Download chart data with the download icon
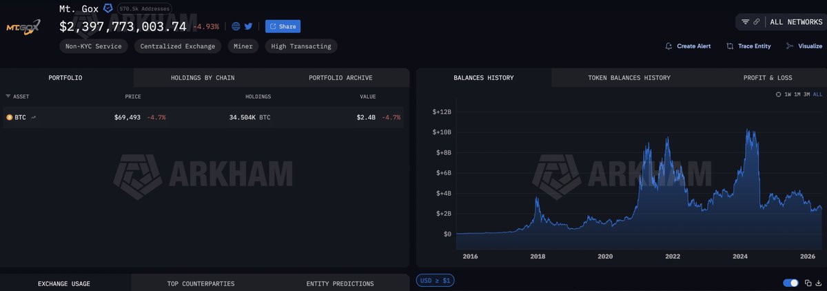 [x=817, y=283]
